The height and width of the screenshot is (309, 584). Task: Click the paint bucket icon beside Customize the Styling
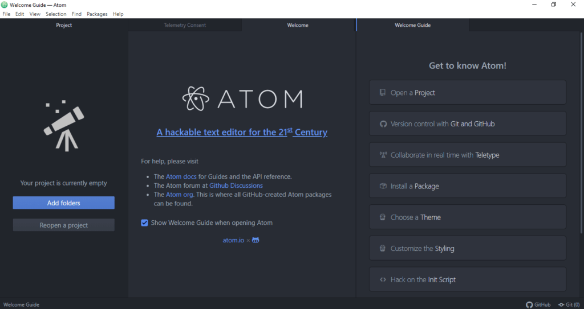(383, 248)
